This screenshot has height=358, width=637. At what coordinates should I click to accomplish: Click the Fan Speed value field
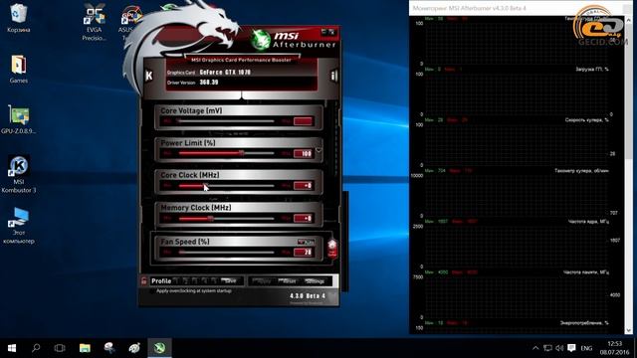point(303,252)
